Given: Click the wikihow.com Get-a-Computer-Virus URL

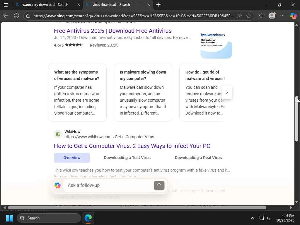Looking at the screenshot, I should pyautogui.click(x=109, y=137).
